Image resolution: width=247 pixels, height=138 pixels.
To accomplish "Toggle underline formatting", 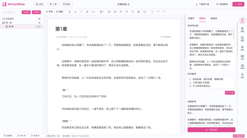I will [75, 12].
